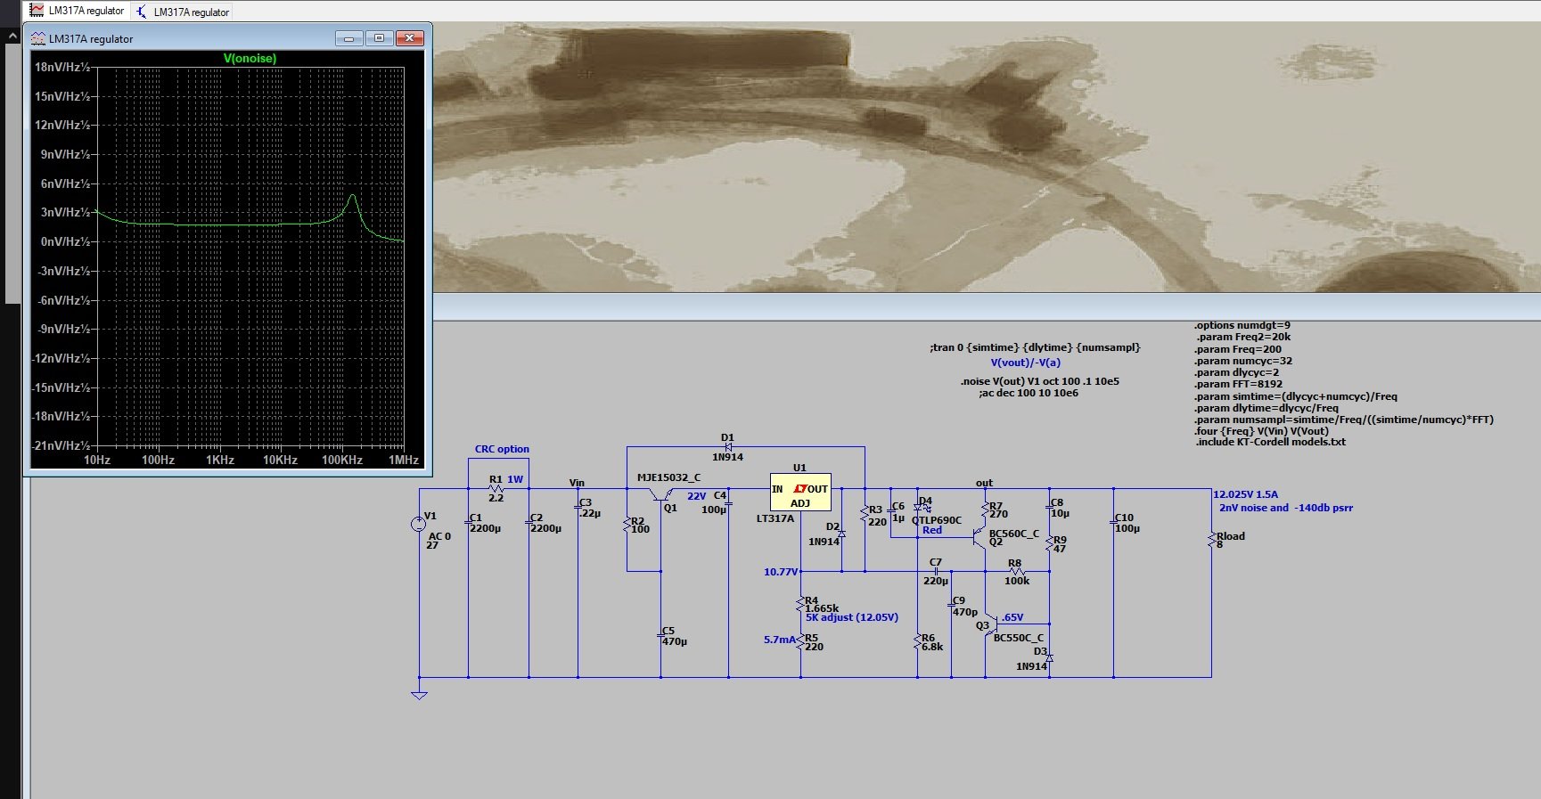The width and height of the screenshot is (1541, 799).
Task: Click the Vin net label
Action: [x=577, y=483]
